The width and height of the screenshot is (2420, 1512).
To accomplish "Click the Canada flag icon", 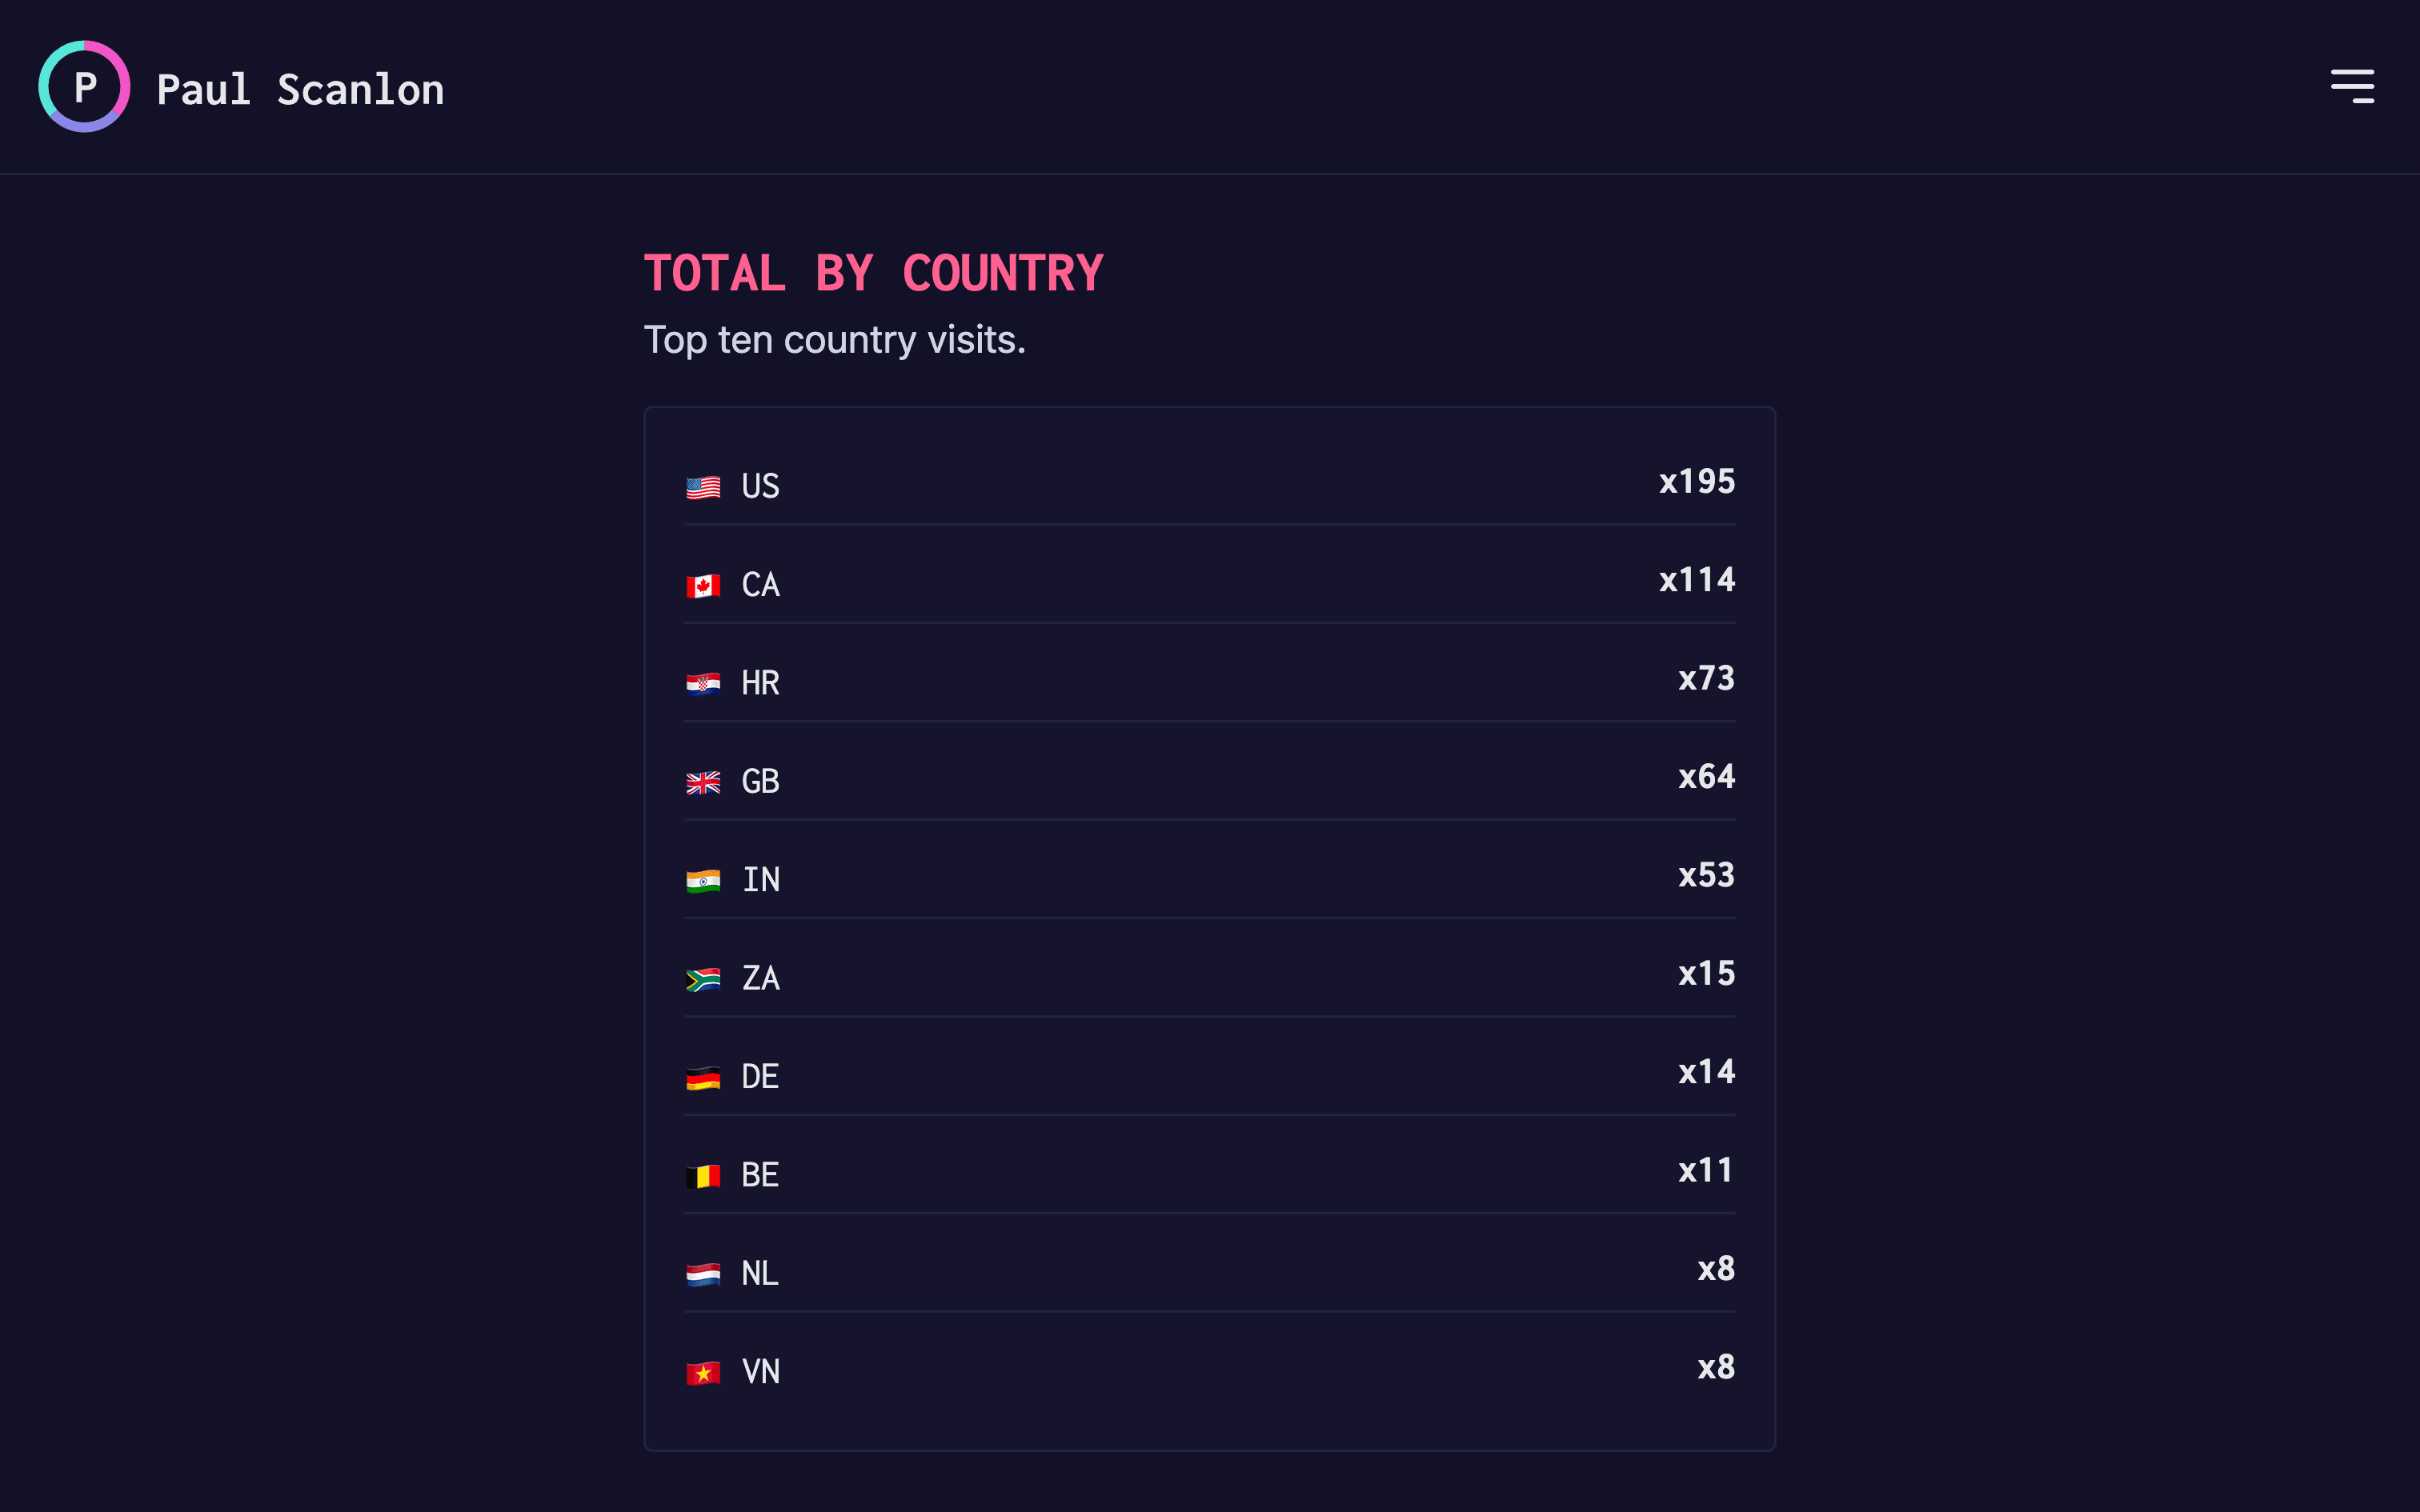I will coord(703,585).
